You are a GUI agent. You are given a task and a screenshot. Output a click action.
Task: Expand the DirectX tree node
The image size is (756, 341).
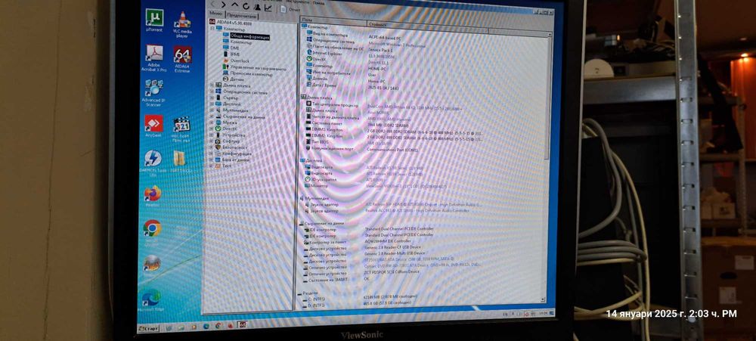tap(212, 129)
